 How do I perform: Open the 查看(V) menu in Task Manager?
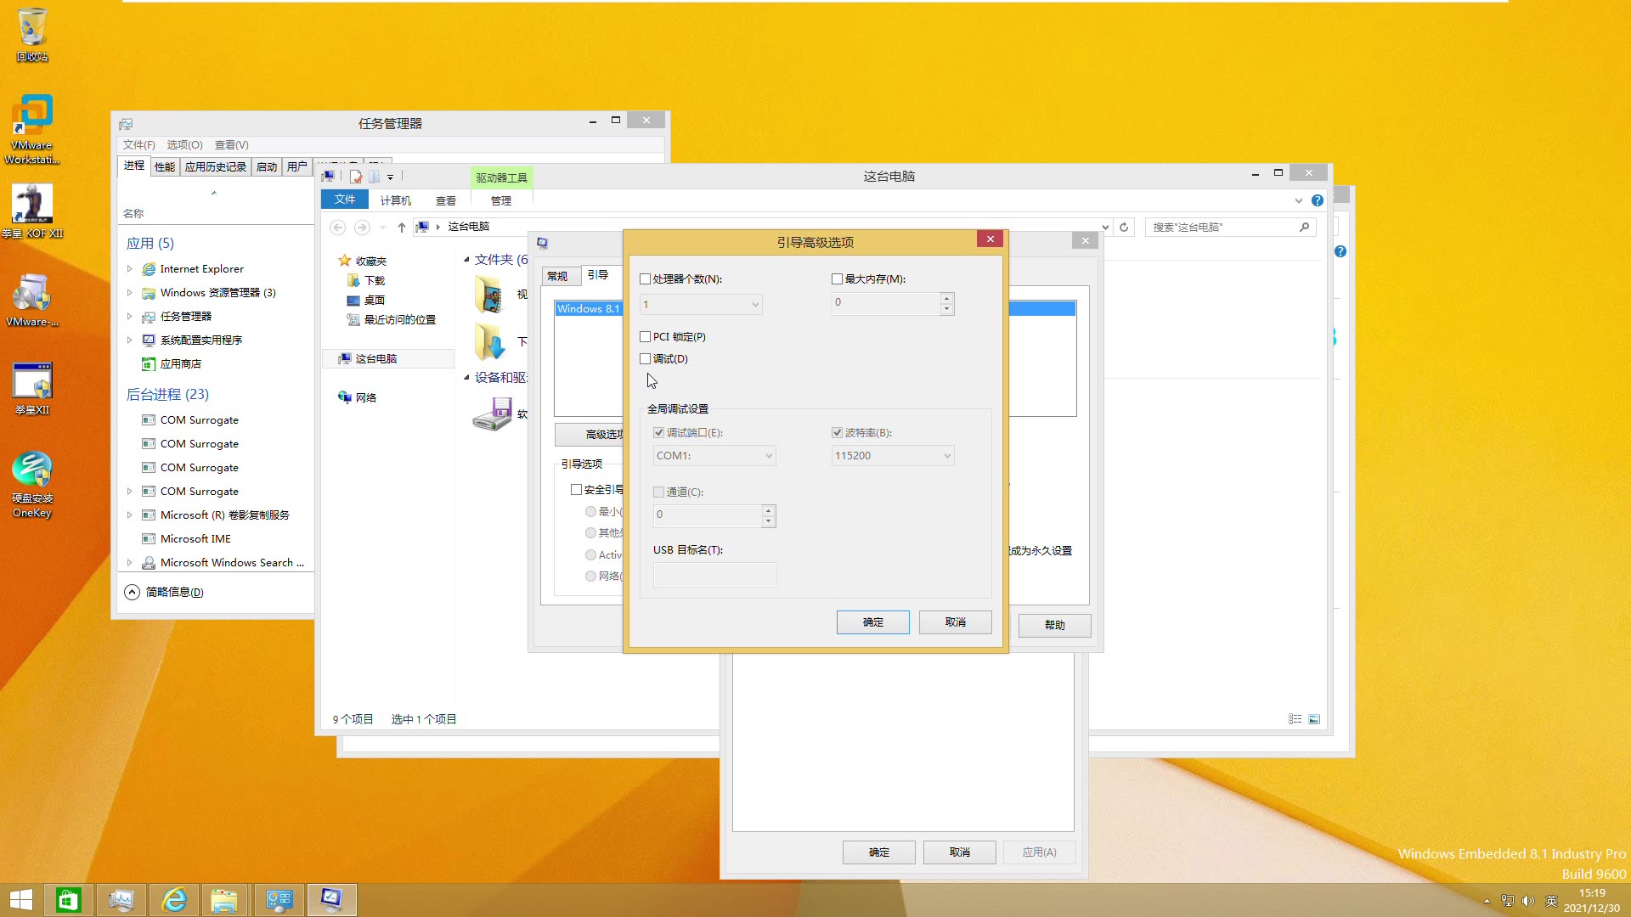[x=231, y=144]
